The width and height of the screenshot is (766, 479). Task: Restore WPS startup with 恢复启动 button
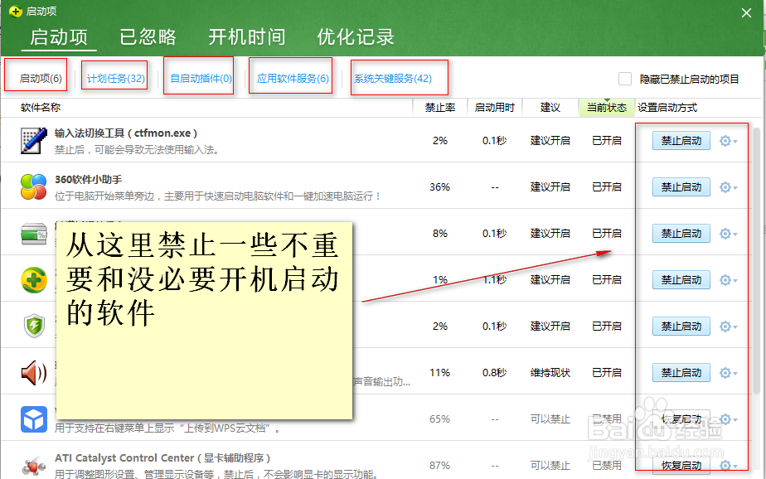point(681,419)
